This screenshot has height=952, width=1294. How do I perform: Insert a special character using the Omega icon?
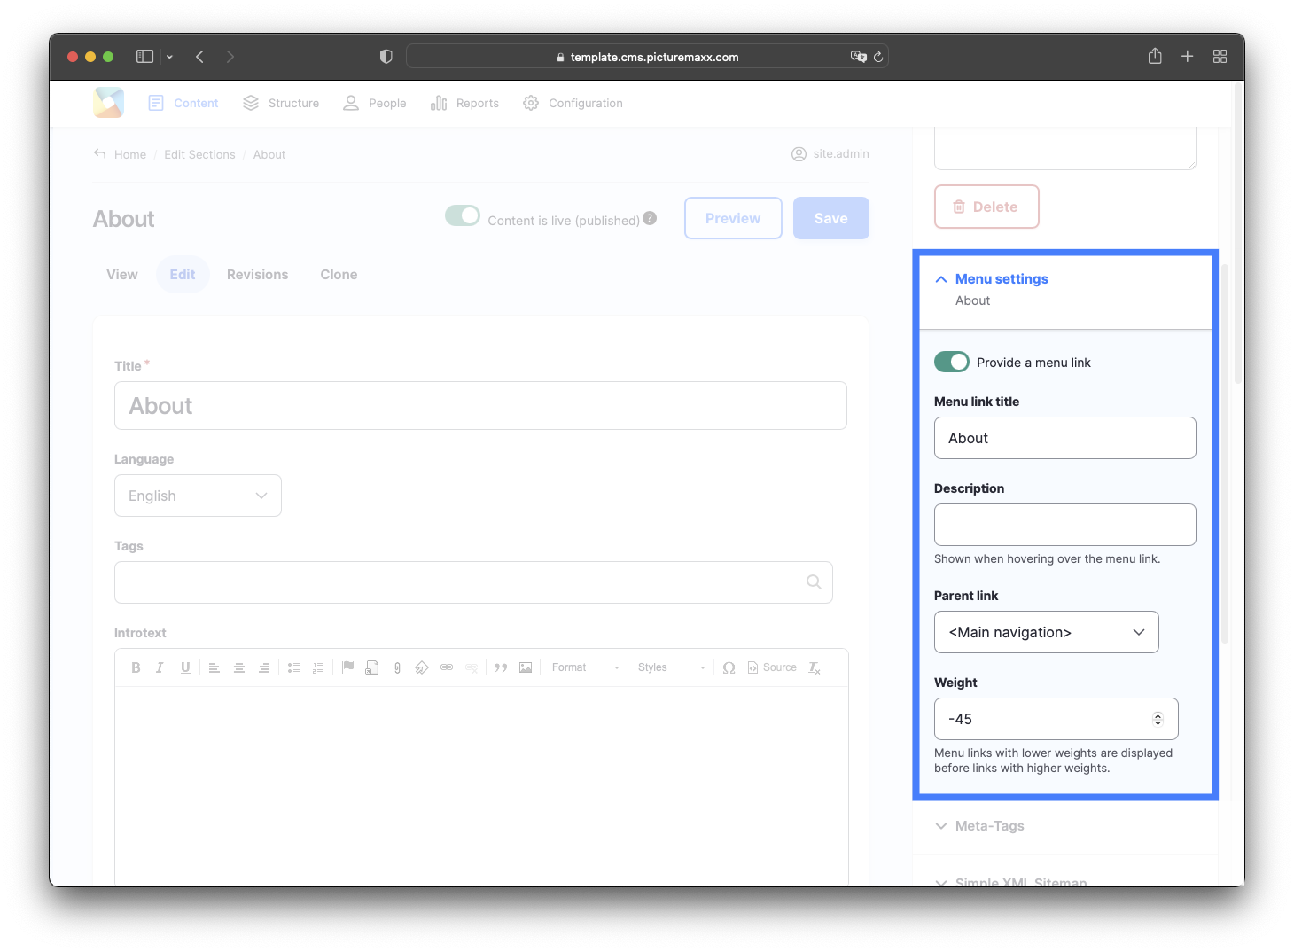(x=729, y=667)
